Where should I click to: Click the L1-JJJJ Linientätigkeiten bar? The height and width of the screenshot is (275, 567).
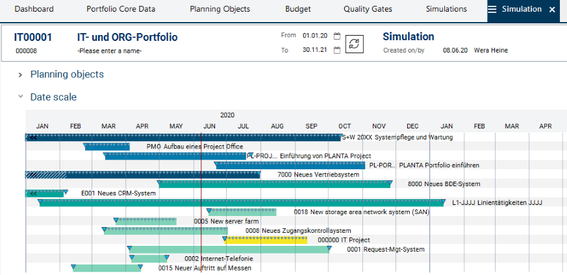click(x=240, y=203)
